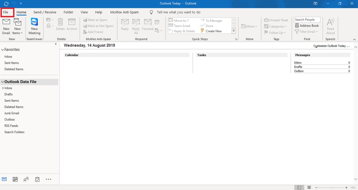Select To Manager quick step

coord(211,20)
